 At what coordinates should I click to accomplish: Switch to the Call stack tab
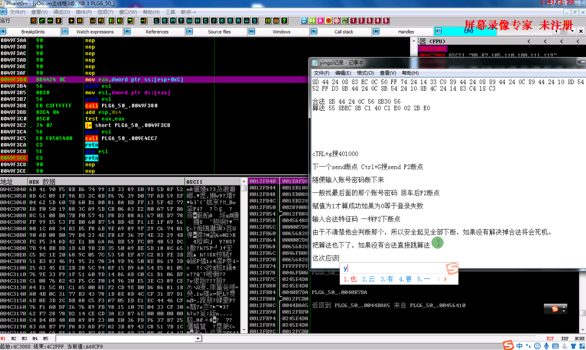point(344,32)
